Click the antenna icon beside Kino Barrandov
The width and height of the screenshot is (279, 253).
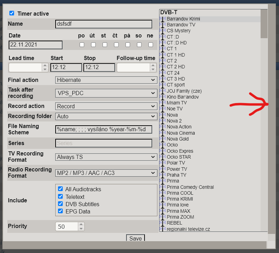(x=163, y=97)
